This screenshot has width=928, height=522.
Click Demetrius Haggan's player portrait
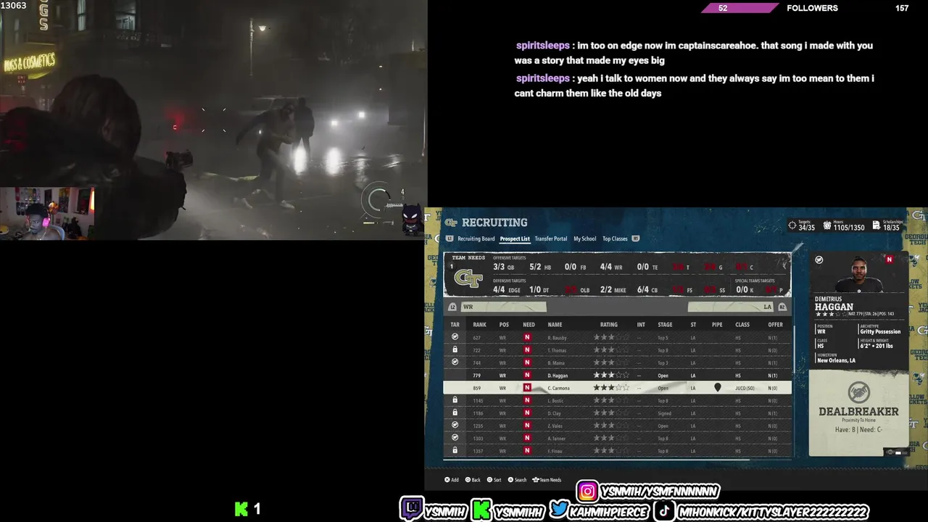coord(859,275)
